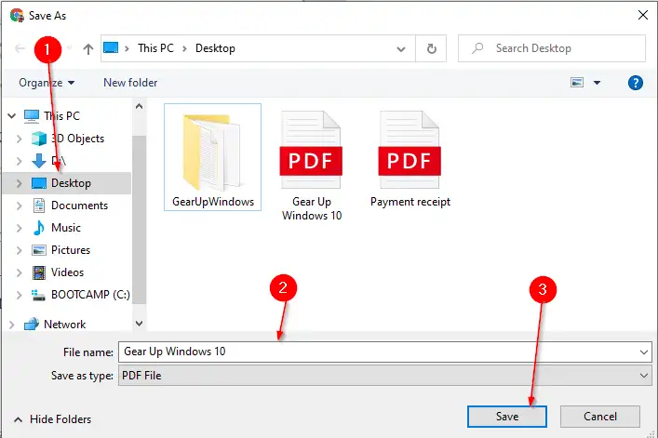Image resolution: width=658 pixels, height=438 pixels.
Task: Open the GearUpWindows folder thumbnail
Action: pos(212,157)
